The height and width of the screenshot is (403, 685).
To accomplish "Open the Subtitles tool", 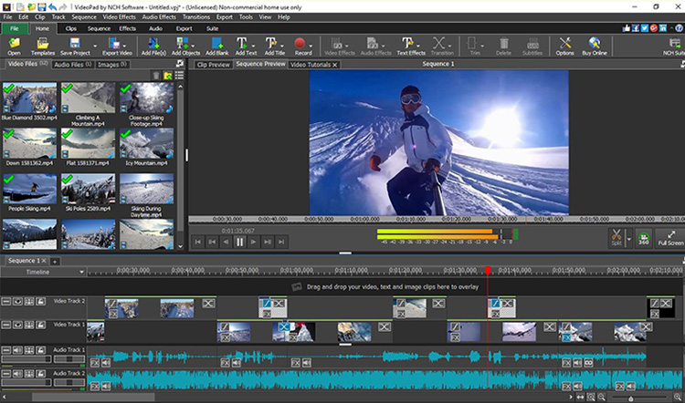I will [x=532, y=46].
